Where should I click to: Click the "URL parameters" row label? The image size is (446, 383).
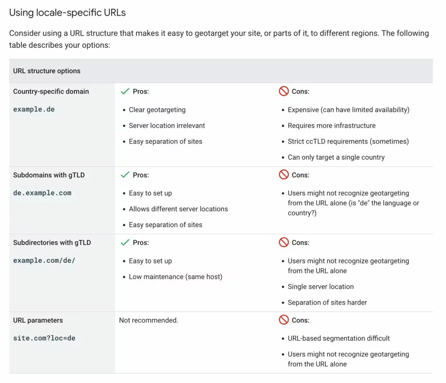[38, 320]
